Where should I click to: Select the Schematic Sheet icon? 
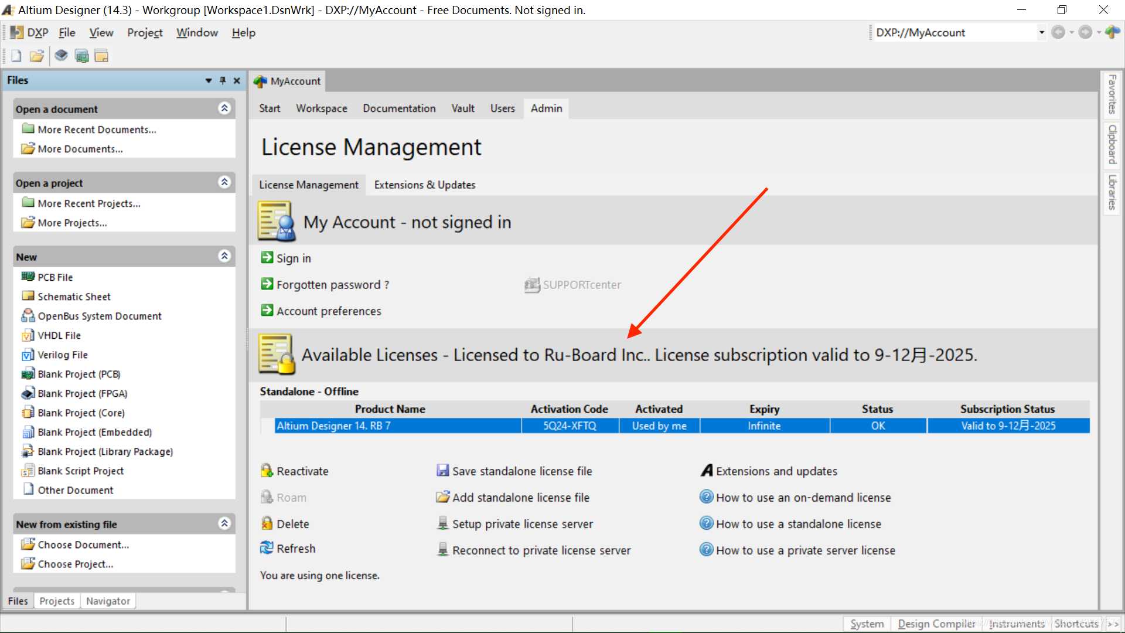coord(28,296)
